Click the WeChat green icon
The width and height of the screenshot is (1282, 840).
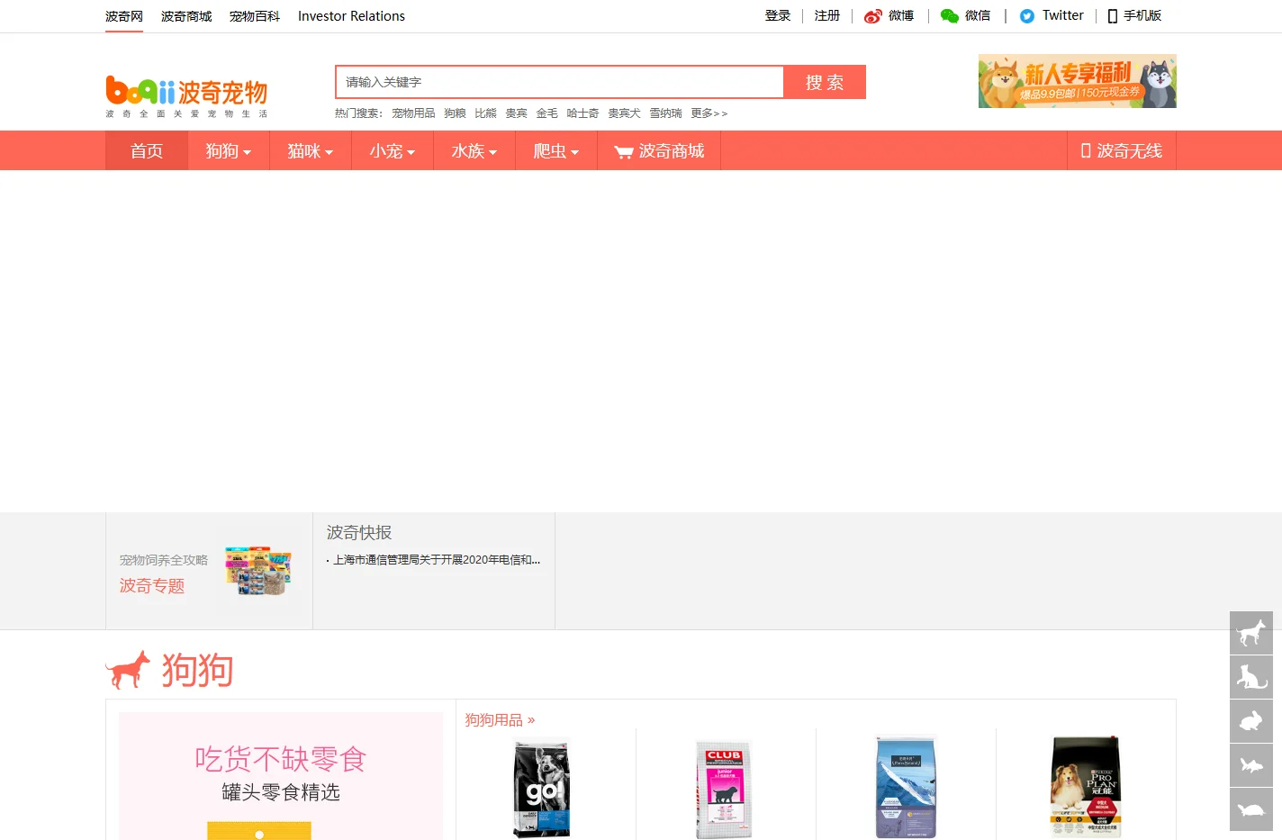pyautogui.click(x=949, y=16)
